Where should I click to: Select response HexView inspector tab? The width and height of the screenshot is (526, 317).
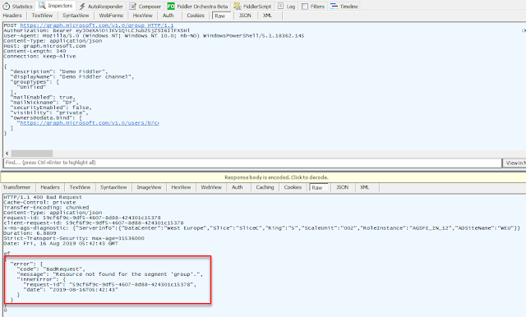click(x=181, y=187)
